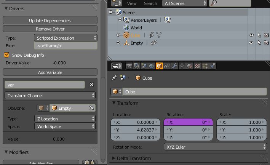Open the Physics properties tab
The width and height of the screenshot is (270, 165).
coord(212,66)
